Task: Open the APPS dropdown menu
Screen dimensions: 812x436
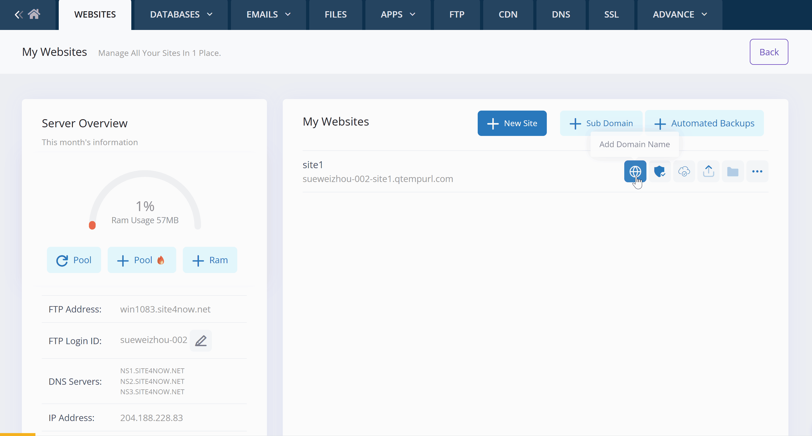Action: point(398,14)
